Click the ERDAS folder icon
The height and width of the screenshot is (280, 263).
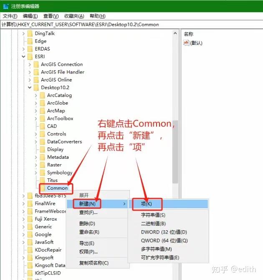coord(30,49)
